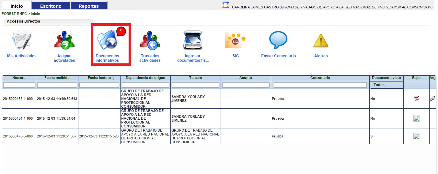The width and height of the screenshot is (438, 174).
Task: Click the Número filter input field
Action: pyautogui.click(x=19, y=85)
